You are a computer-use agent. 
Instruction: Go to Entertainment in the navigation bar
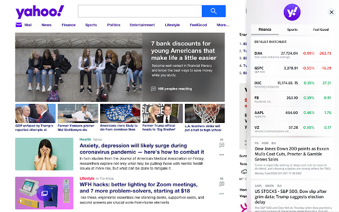142,25
